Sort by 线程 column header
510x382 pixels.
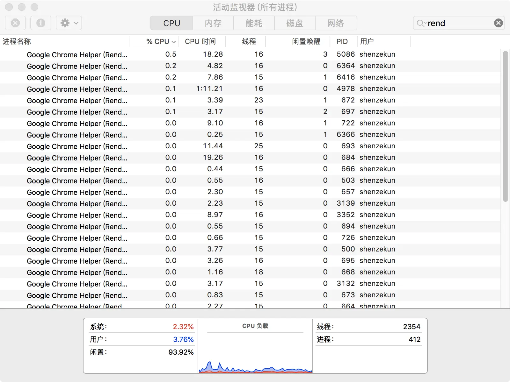click(x=245, y=41)
